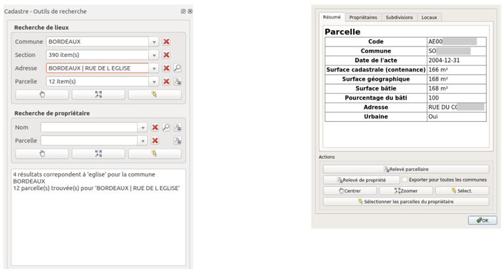Clear the Commune field with red X
The width and height of the screenshot is (504, 272).
166,41
